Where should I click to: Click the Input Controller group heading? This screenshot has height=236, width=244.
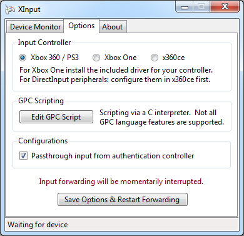tap(44, 43)
